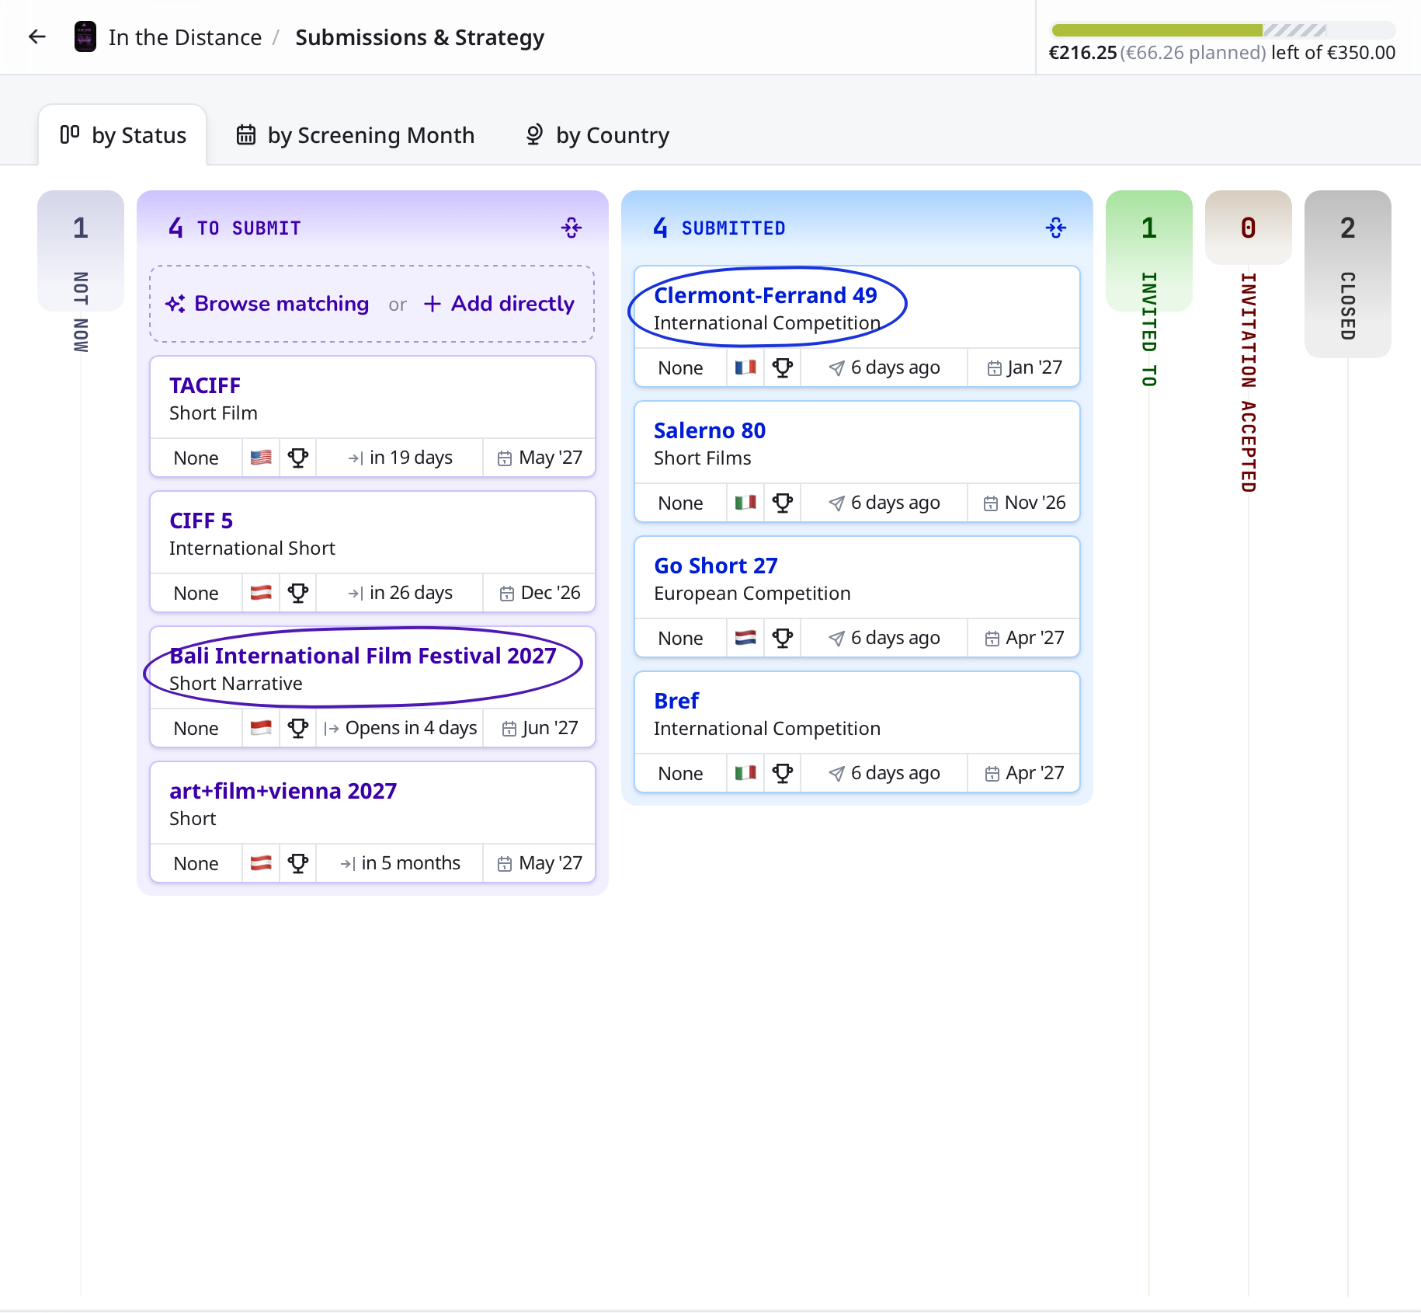Switch to the by Country tab

597,135
